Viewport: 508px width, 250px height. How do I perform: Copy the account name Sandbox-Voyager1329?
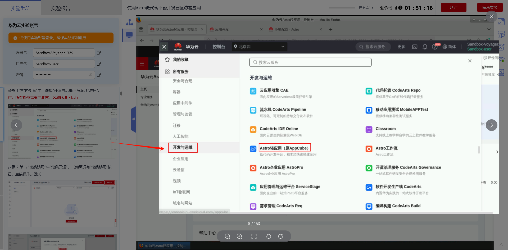[x=99, y=53]
